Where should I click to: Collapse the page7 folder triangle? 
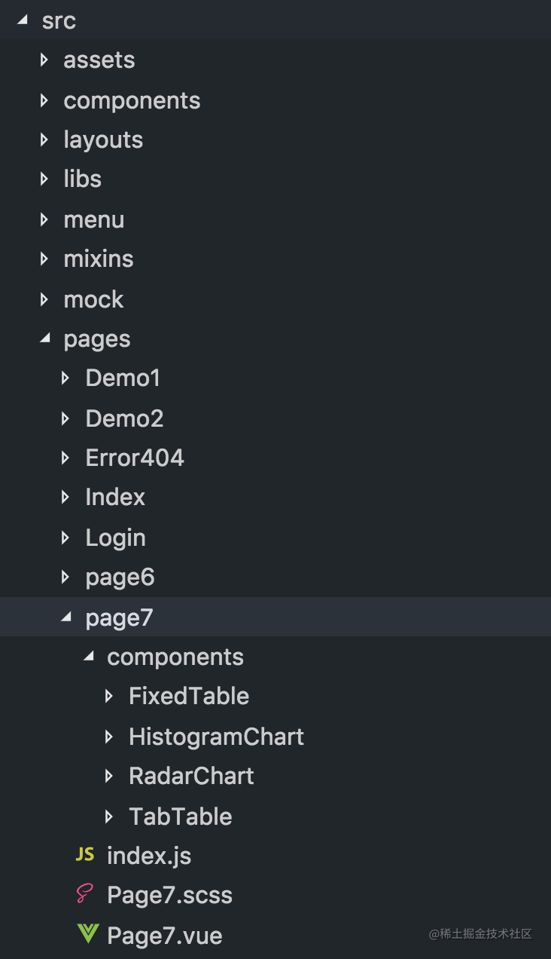click(x=66, y=617)
